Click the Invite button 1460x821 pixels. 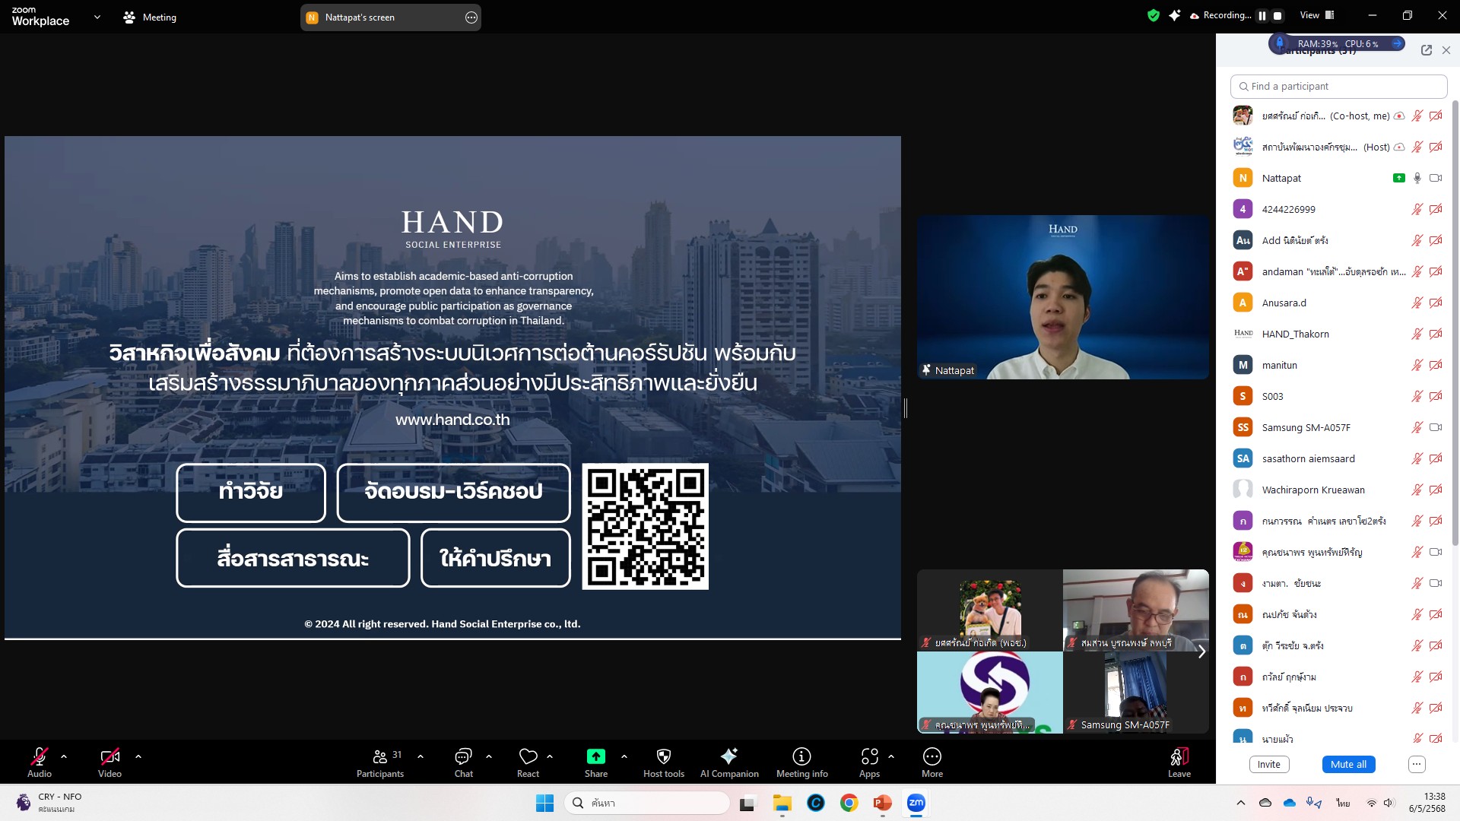pyautogui.click(x=1268, y=765)
